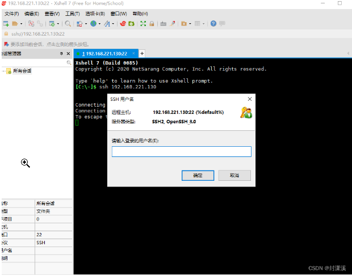The width and height of the screenshot is (352, 276).
Task: Click the Font toolbar icon
Action: pyautogui.click(x=107, y=24)
